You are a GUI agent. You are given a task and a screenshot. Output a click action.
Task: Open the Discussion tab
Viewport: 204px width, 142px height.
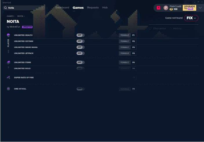click(159, 28)
